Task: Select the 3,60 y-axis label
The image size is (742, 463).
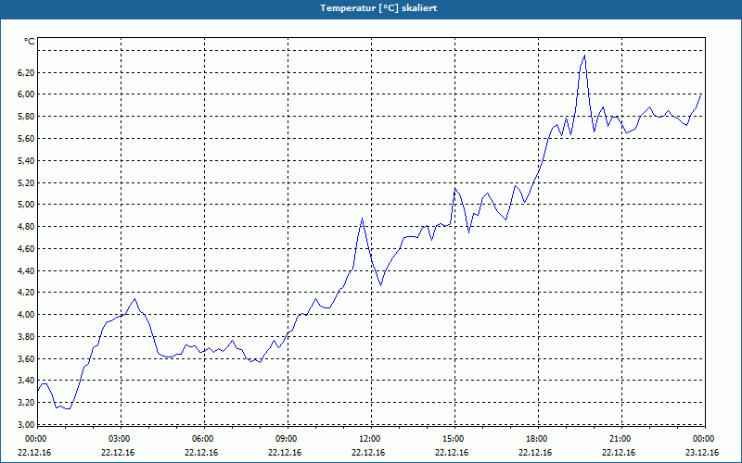Action: (27, 358)
